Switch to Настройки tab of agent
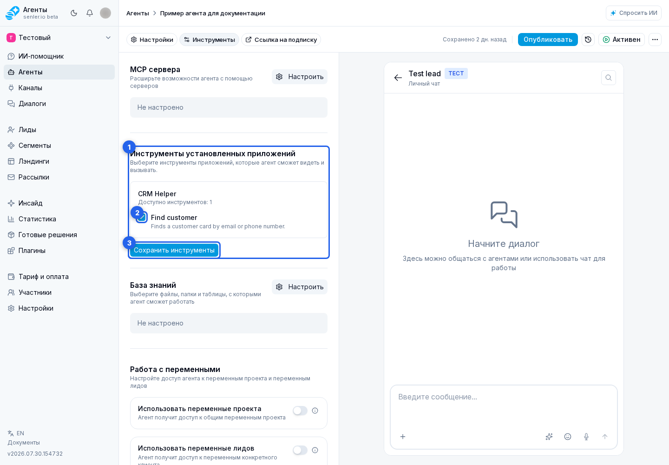This screenshot has width=669, height=465. [152, 40]
